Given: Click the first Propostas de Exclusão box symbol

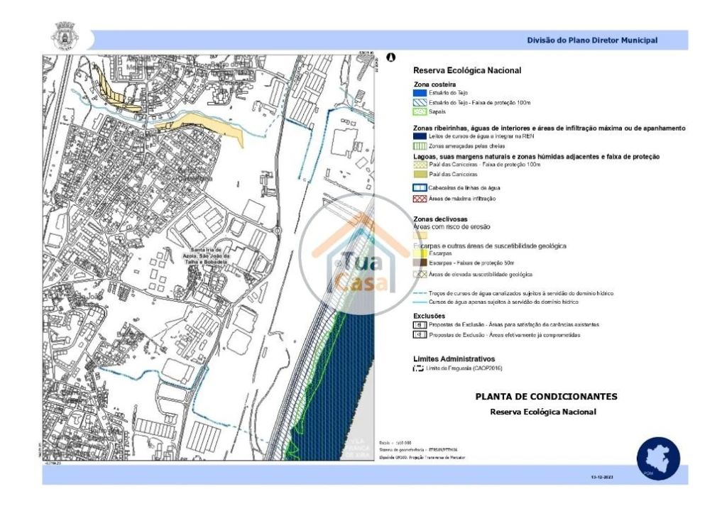Looking at the screenshot, I should coord(420,324).
